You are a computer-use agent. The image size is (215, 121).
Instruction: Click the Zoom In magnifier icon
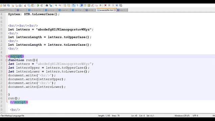point(56,5)
